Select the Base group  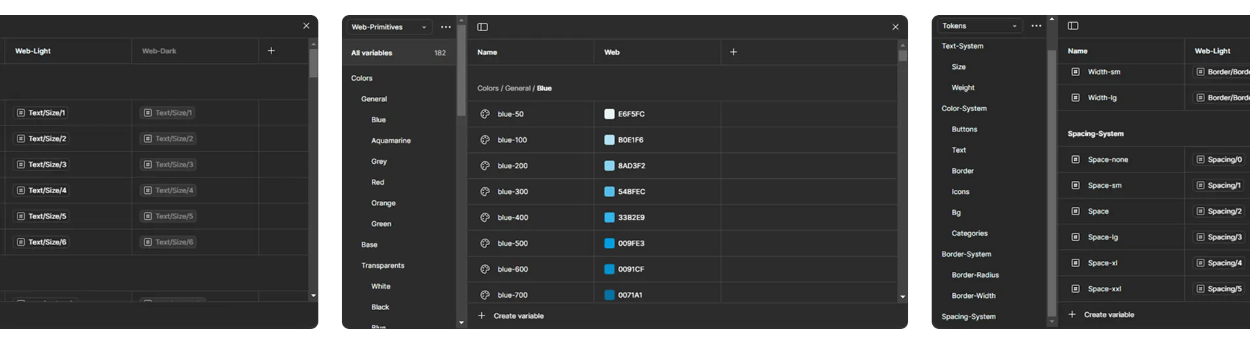coord(369,245)
